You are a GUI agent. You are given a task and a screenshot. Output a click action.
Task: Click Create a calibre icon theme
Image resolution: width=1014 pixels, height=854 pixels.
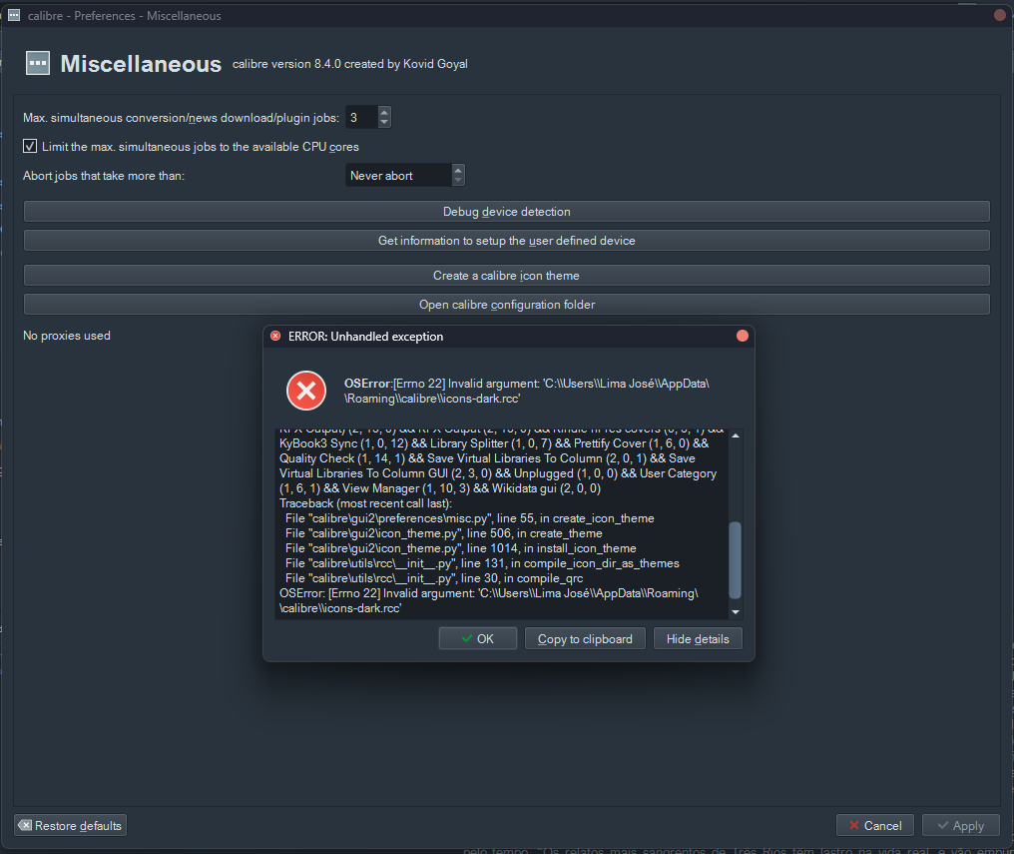[x=506, y=276]
